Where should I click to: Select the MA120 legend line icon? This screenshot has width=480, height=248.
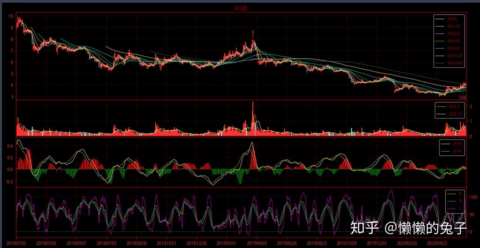pyautogui.click(x=440, y=56)
